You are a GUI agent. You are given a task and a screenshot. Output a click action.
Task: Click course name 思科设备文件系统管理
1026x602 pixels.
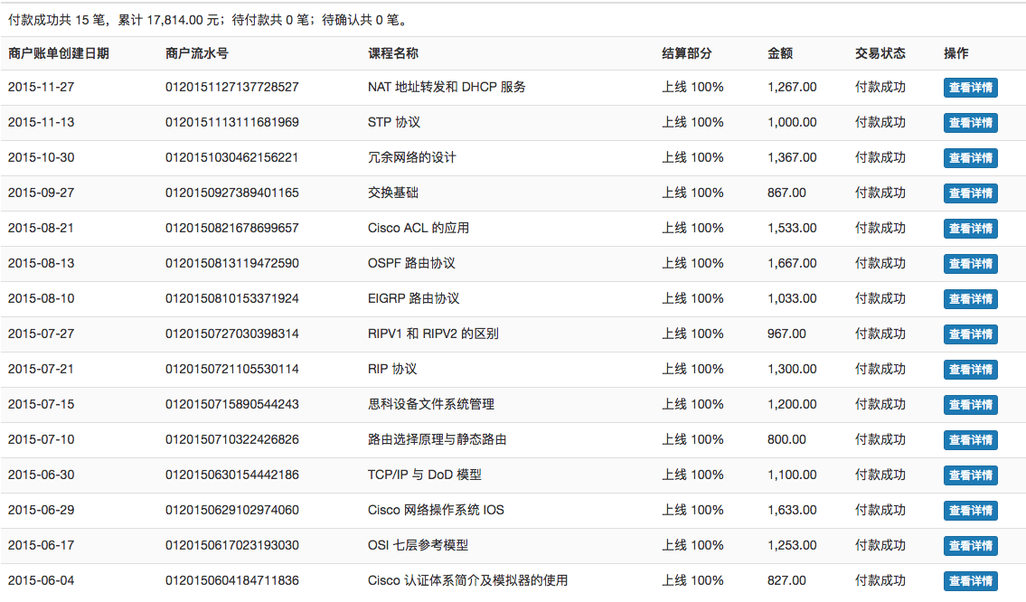(431, 405)
